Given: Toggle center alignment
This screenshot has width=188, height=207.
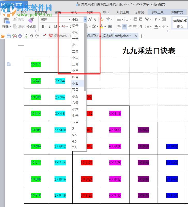Looking at the screenshot, I should click(124, 27).
